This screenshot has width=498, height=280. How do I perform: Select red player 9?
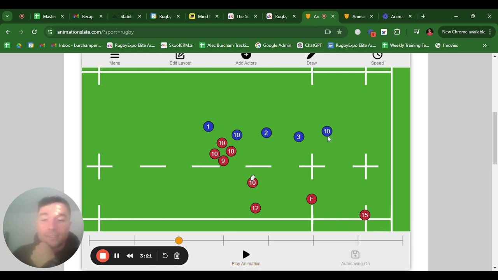(223, 161)
